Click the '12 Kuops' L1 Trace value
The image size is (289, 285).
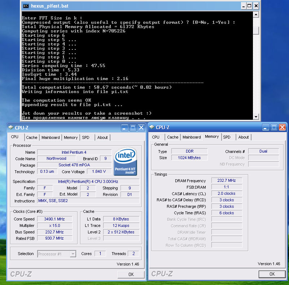point(121,225)
